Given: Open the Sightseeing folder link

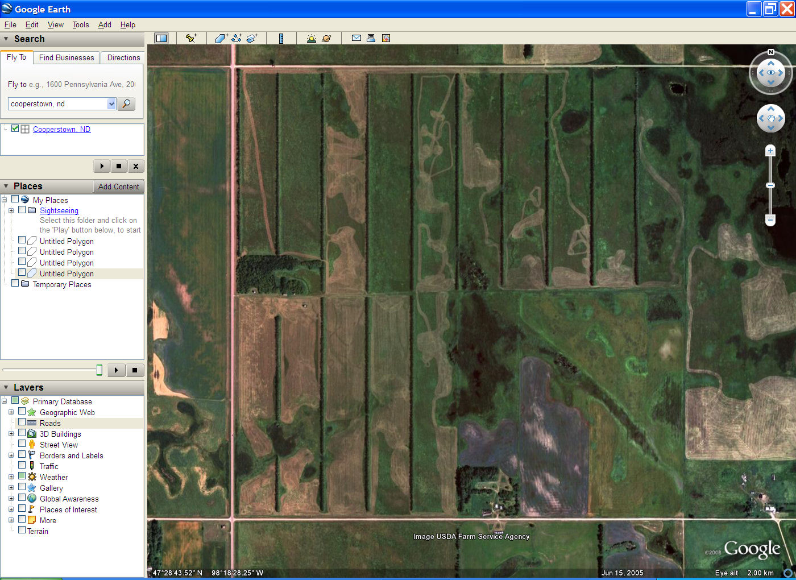Looking at the screenshot, I should (x=59, y=210).
